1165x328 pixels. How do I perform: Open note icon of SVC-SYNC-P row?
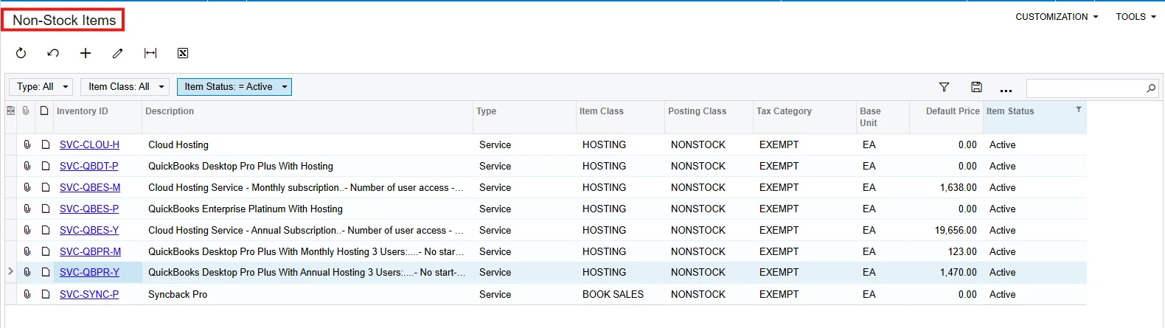pyautogui.click(x=45, y=294)
